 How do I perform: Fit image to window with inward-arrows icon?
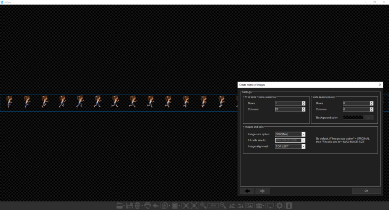click(x=186, y=206)
